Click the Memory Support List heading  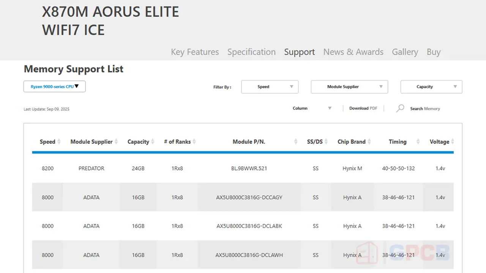coord(74,69)
